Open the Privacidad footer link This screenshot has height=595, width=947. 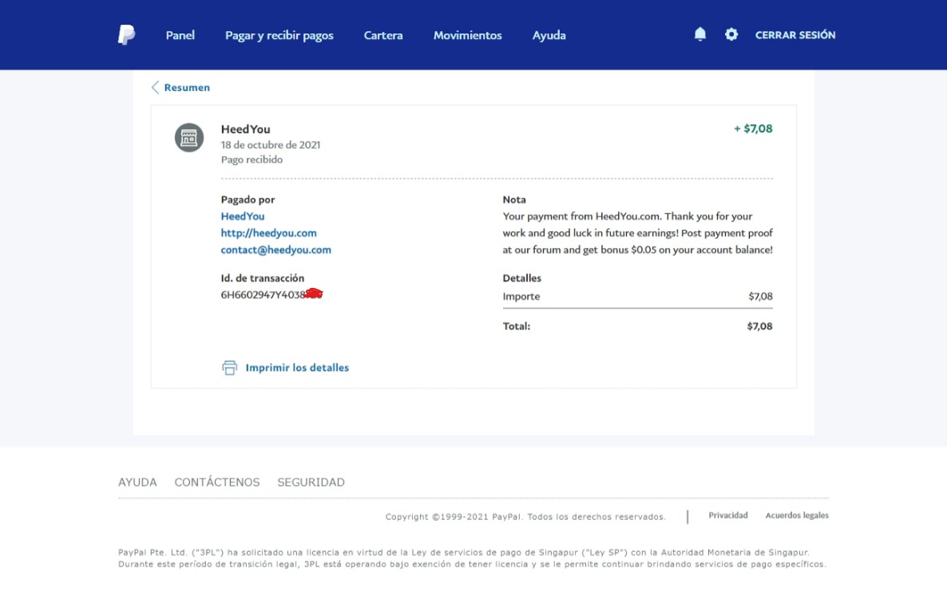click(727, 515)
